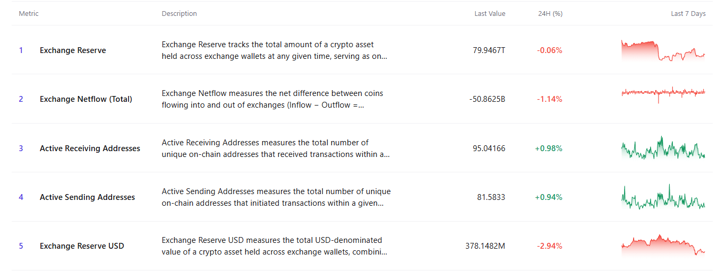This screenshot has width=726, height=280.
Task: Open the Exchange Reserve USD metric
Action: [82, 246]
